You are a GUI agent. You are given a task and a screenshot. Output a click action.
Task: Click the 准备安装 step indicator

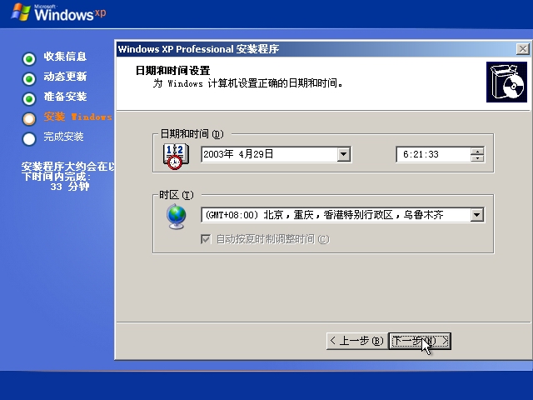29,98
